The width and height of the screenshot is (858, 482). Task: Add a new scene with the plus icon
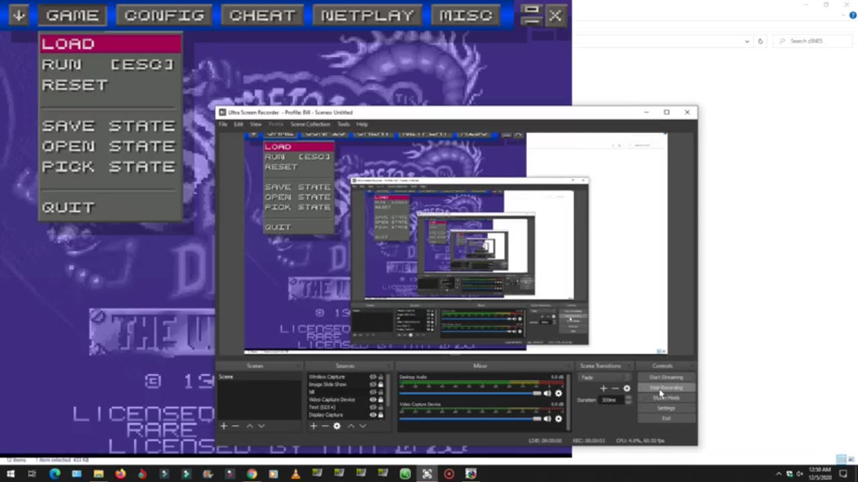(223, 426)
